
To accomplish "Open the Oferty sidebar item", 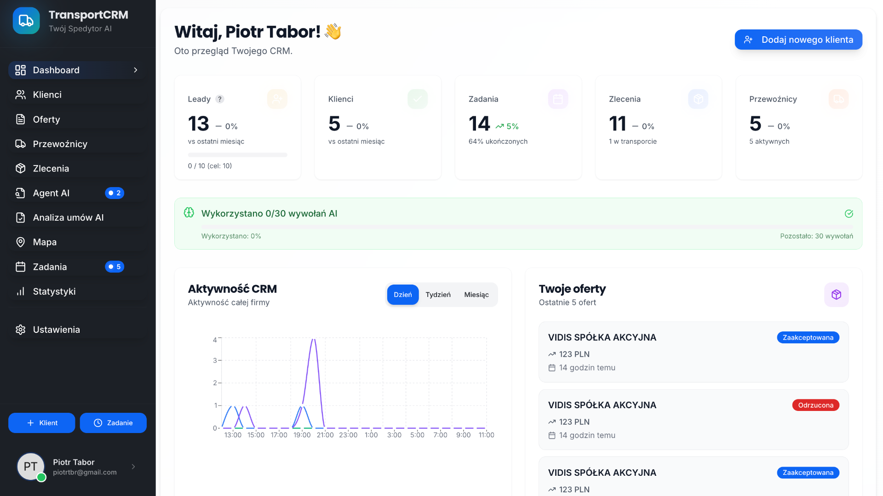I will [77, 119].
